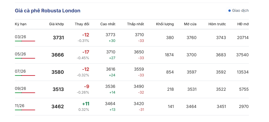Click the Thay đổi column header
Screen dimensions: 269x122
pyautogui.click(x=82, y=24)
